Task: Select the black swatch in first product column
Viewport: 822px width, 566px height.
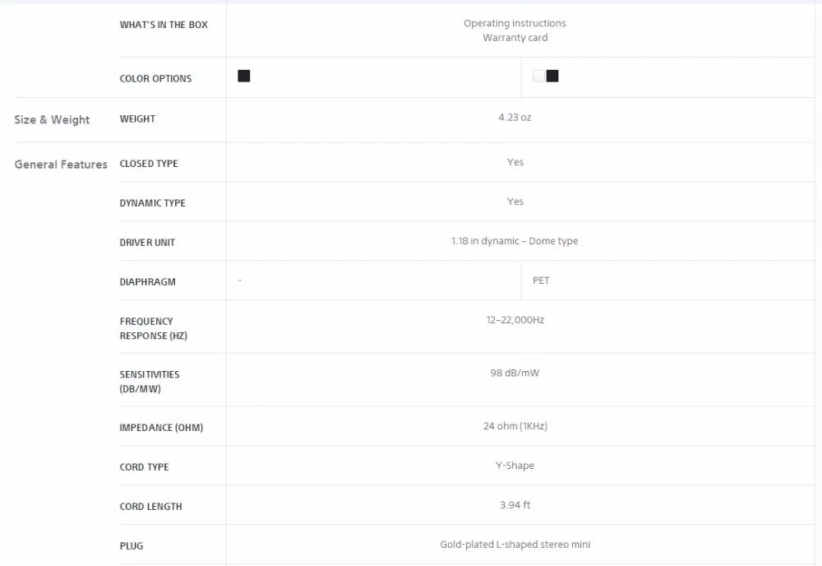Action: pos(244,76)
